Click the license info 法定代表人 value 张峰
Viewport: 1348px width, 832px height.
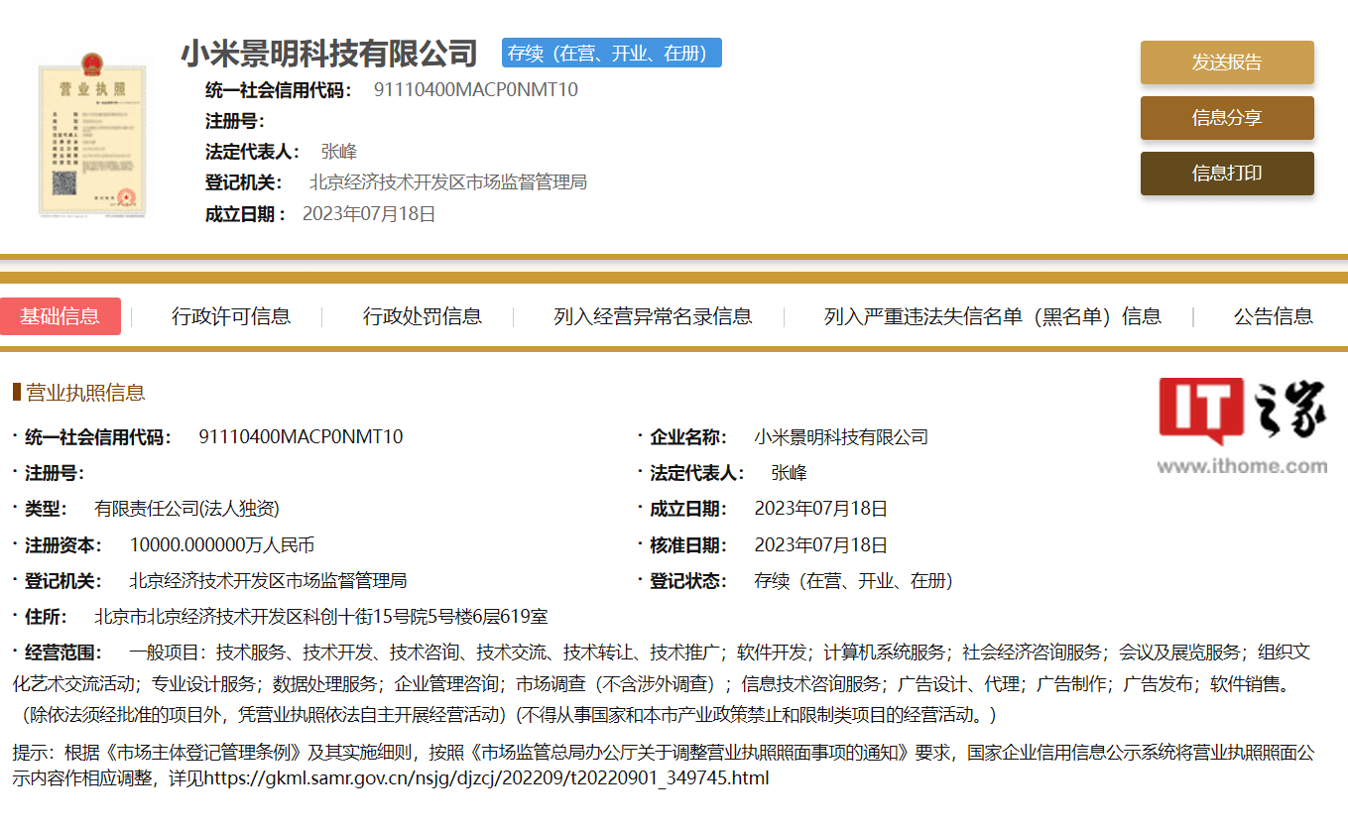(x=789, y=473)
